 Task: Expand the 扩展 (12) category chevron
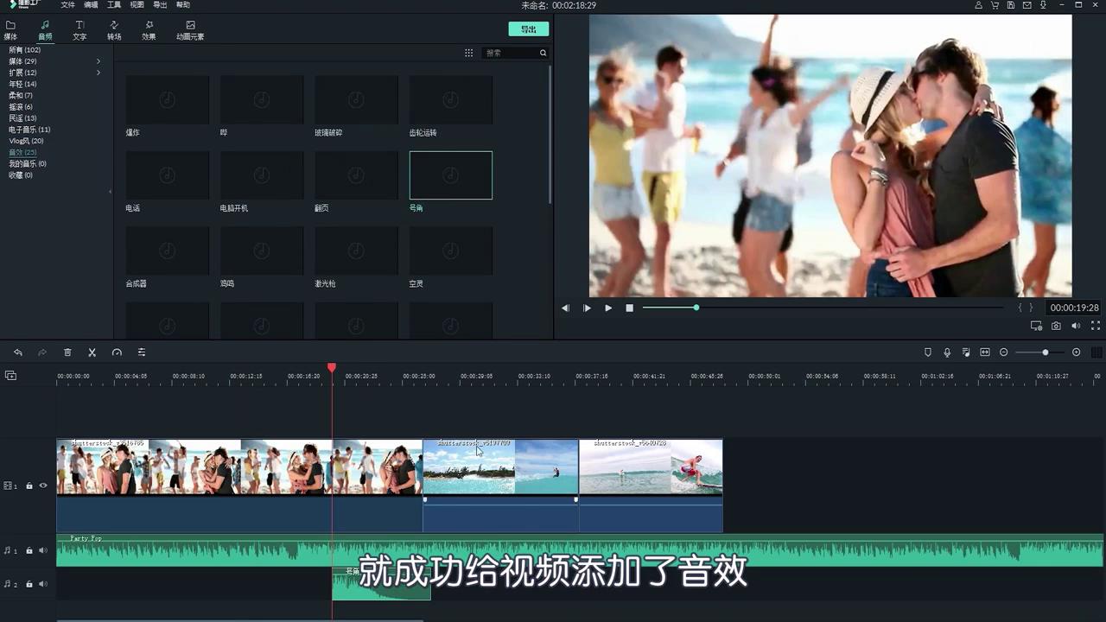[x=99, y=73]
